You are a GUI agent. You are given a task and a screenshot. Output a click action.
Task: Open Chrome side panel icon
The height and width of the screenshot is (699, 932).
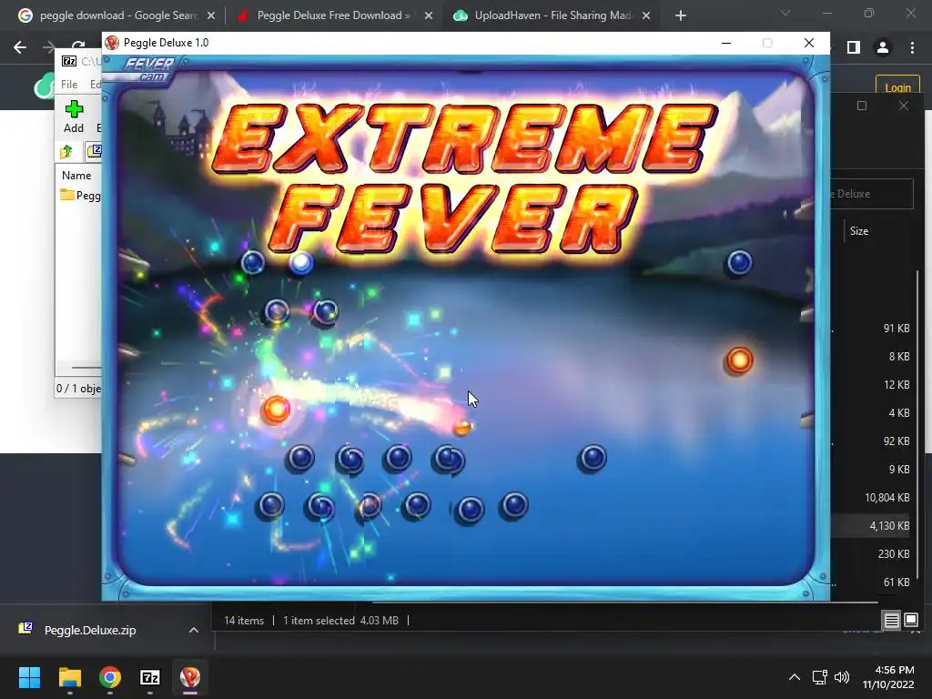854,47
